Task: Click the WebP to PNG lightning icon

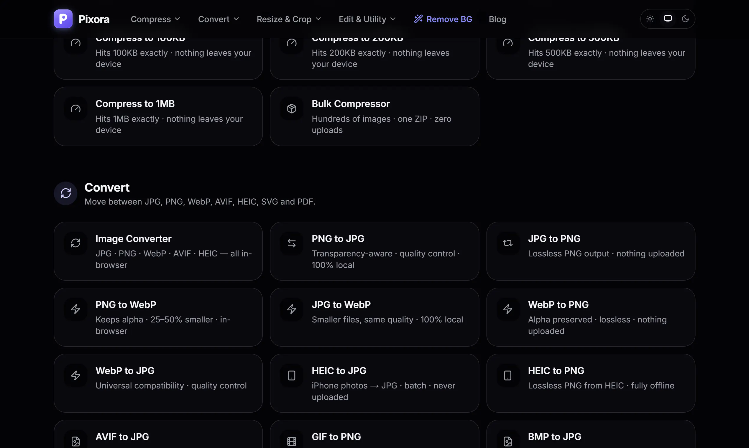Action: click(508, 309)
